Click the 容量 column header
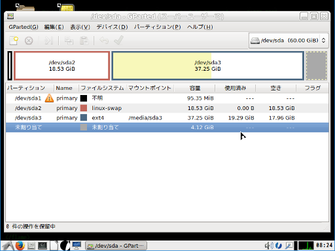The image size is (335, 251). [194, 88]
